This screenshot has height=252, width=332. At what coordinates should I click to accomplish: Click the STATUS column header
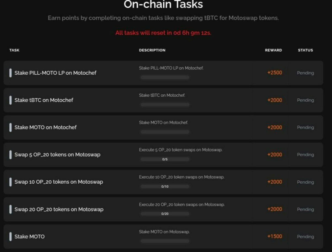(x=306, y=50)
